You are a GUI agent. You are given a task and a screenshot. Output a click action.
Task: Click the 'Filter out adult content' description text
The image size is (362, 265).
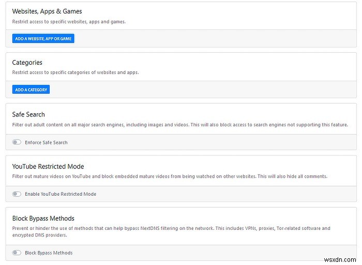180,125
